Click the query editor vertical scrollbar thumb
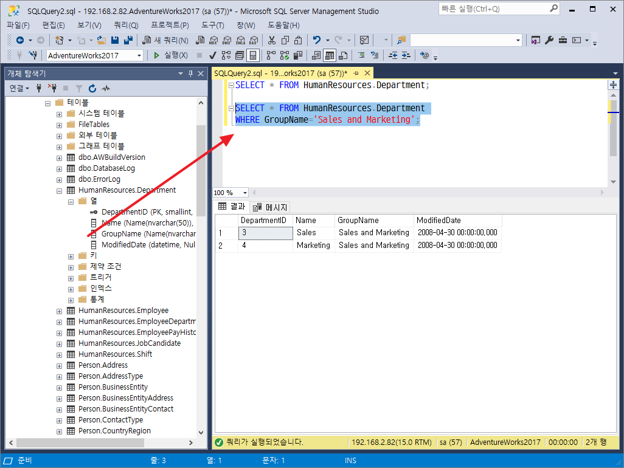624x468 pixels. click(613, 128)
